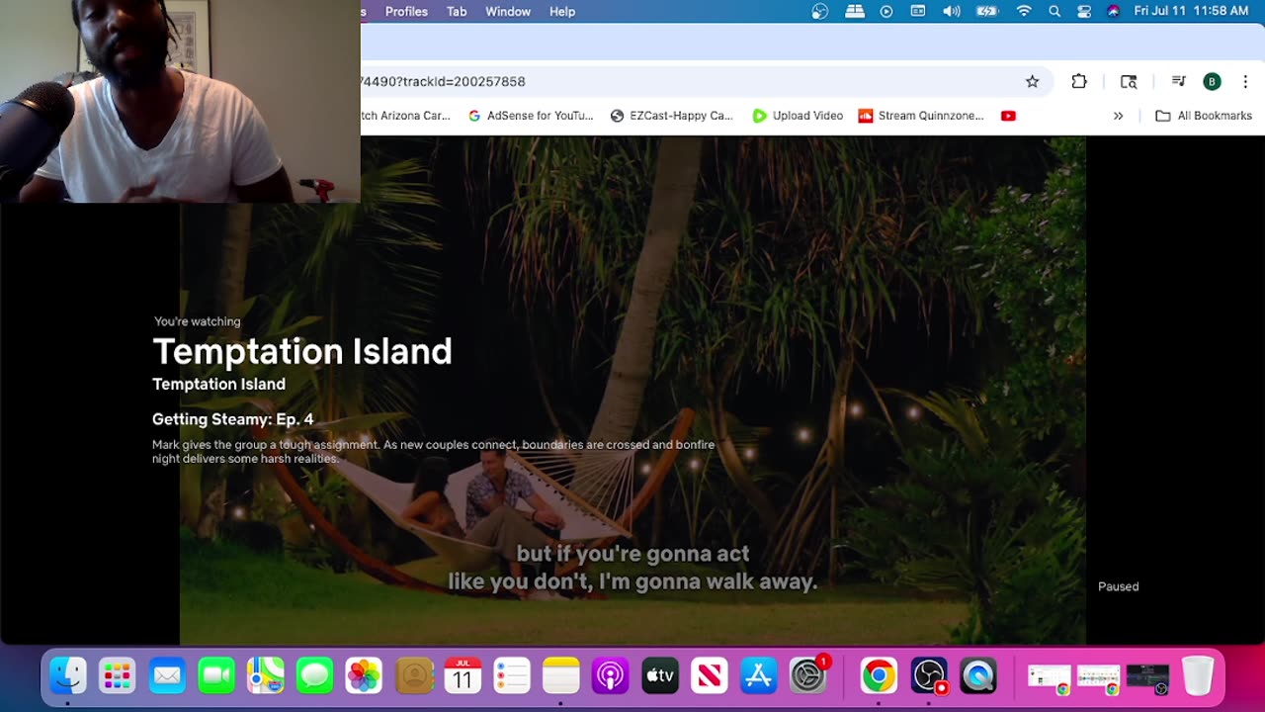Open System Settings from the dock
Image resolution: width=1265 pixels, height=712 pixels.
808,676
